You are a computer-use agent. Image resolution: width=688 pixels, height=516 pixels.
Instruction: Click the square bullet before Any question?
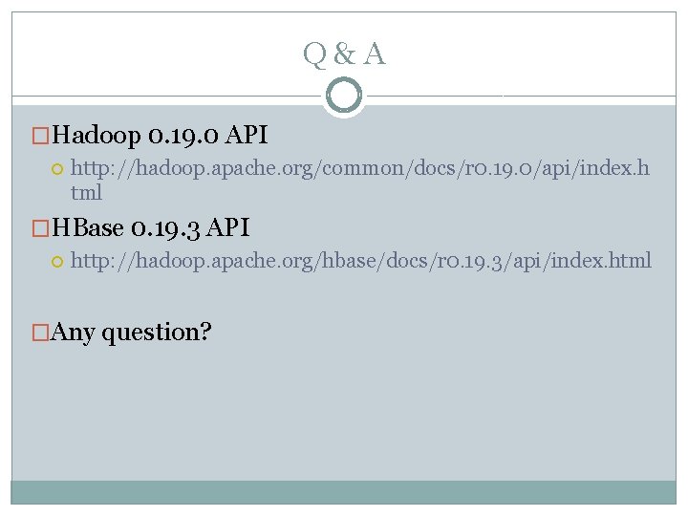tap(40, 333)
